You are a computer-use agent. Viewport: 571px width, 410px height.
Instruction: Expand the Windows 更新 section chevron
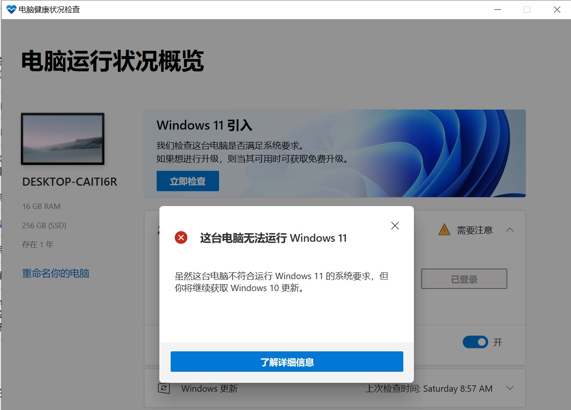(x=510, y=388)
